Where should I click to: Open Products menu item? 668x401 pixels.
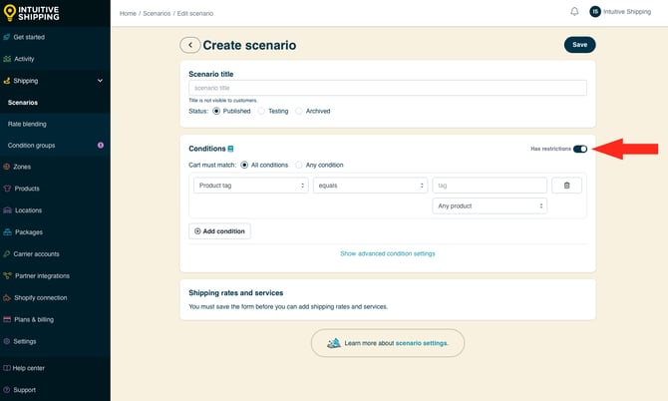tap(26, 189)
